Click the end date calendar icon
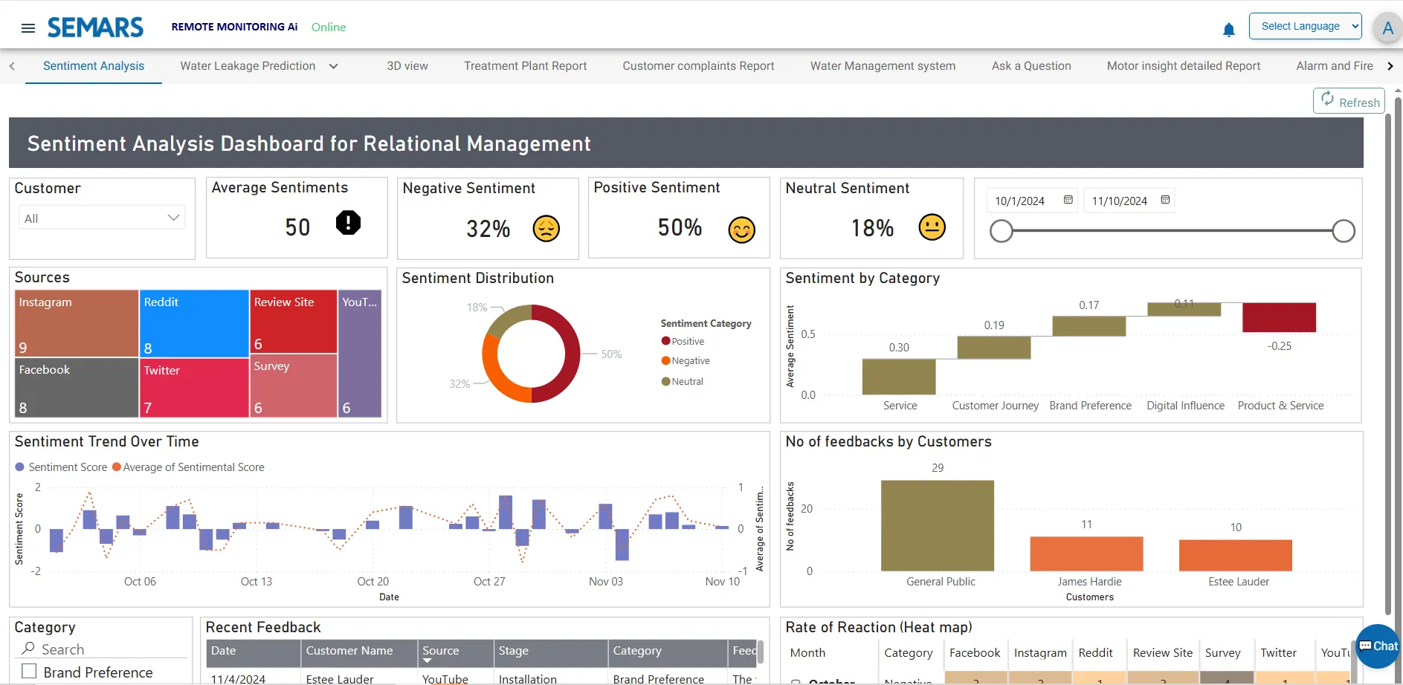Image resolution: width=1403 pixels, height=685 pixels. pos(1165,200)
